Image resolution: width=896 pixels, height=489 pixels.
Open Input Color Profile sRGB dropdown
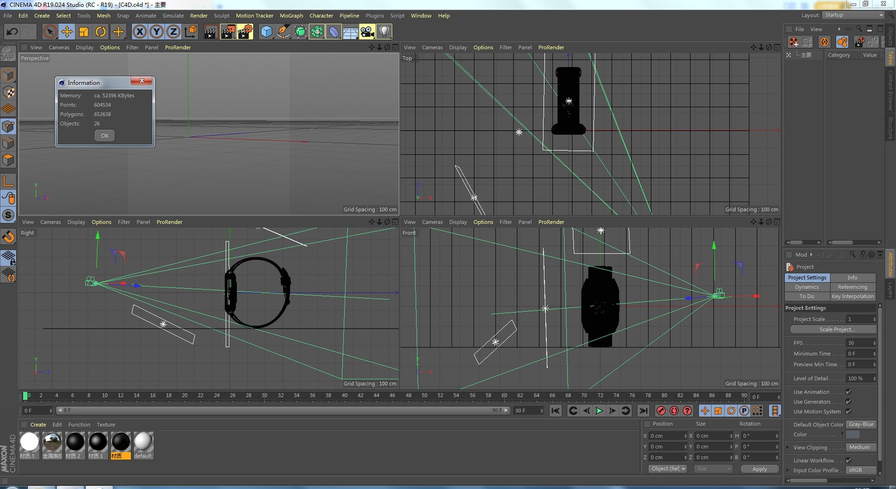tap(861, 470)
